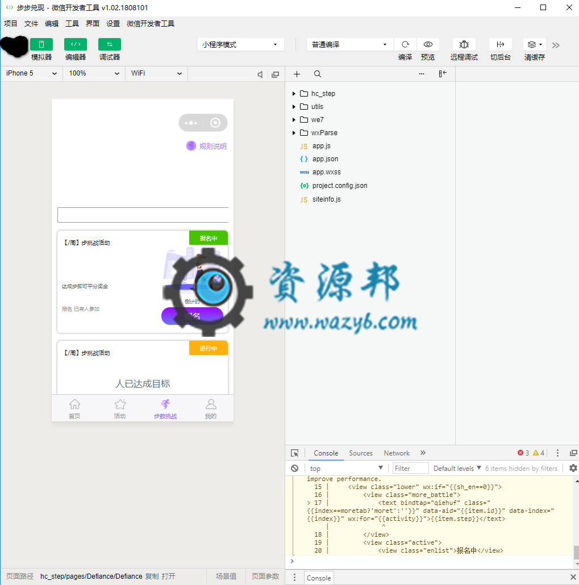This screenshot has width=579, height=585.
Task: Click the 打开 open path link
Action: click(168, 576)
